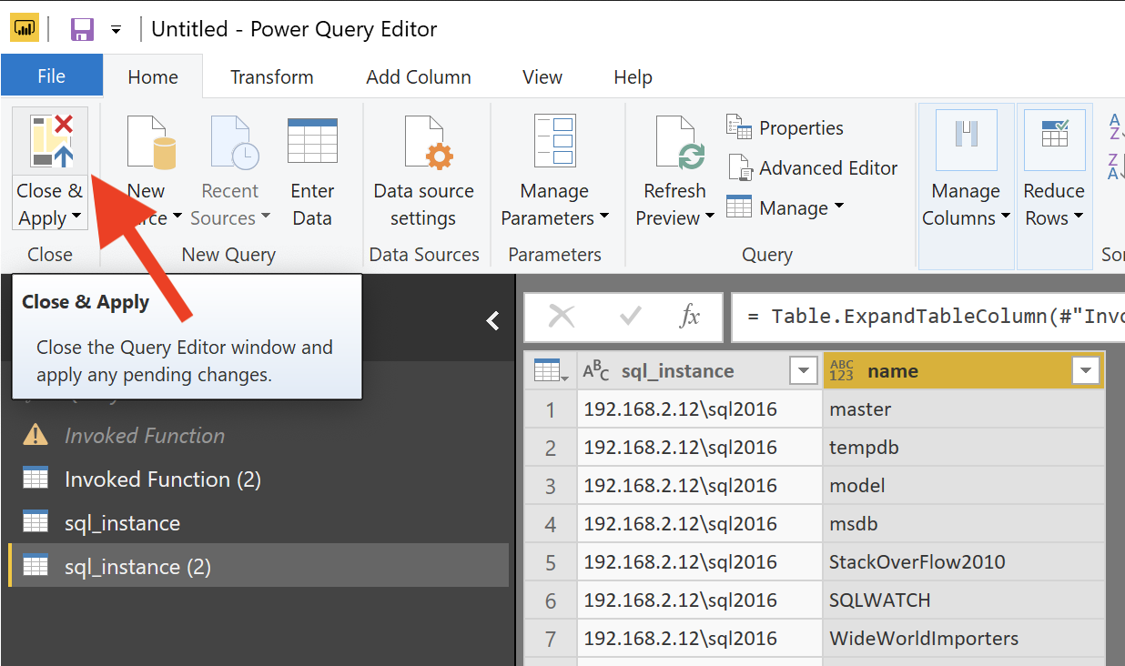Click the 'msdb' cell
Viewport: 1125px width, 666px height.
(x=964, y=524)
